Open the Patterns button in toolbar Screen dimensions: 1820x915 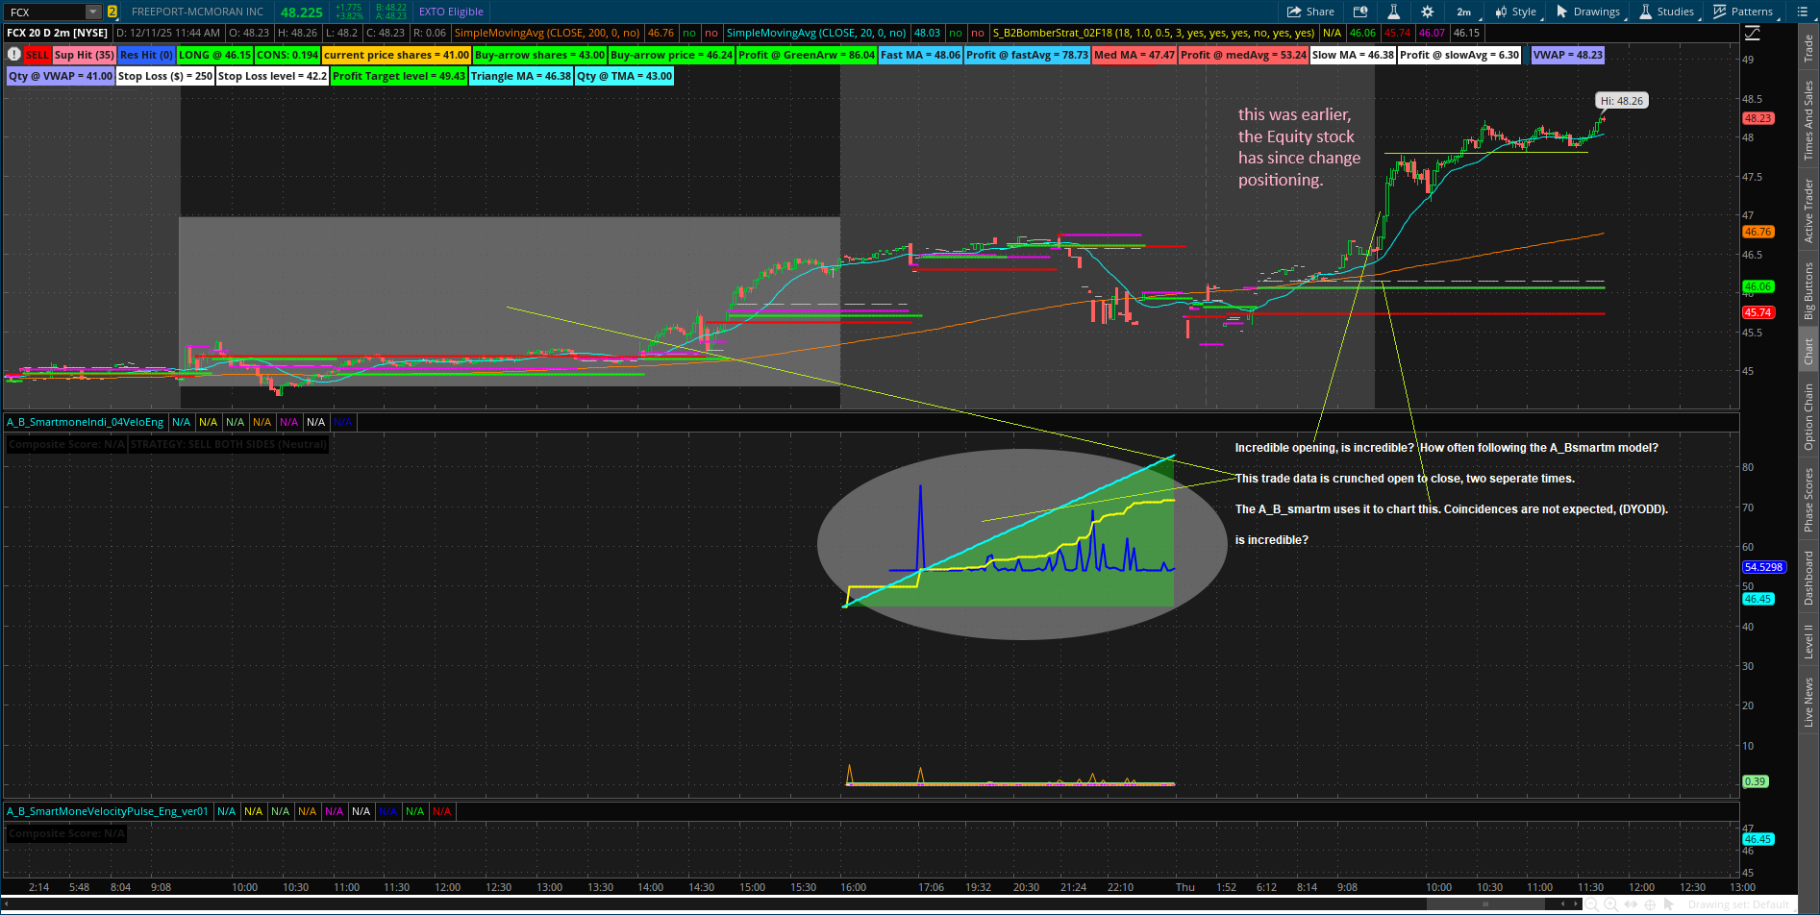coord(1743,12)
